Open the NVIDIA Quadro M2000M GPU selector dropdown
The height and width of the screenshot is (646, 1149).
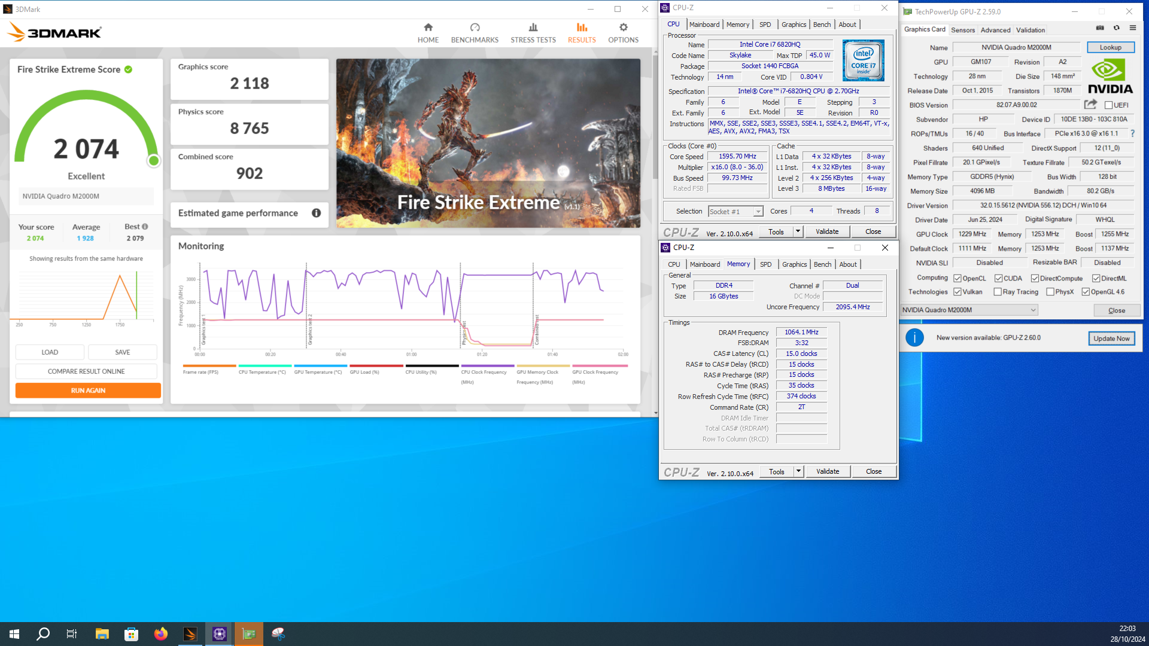969,310
